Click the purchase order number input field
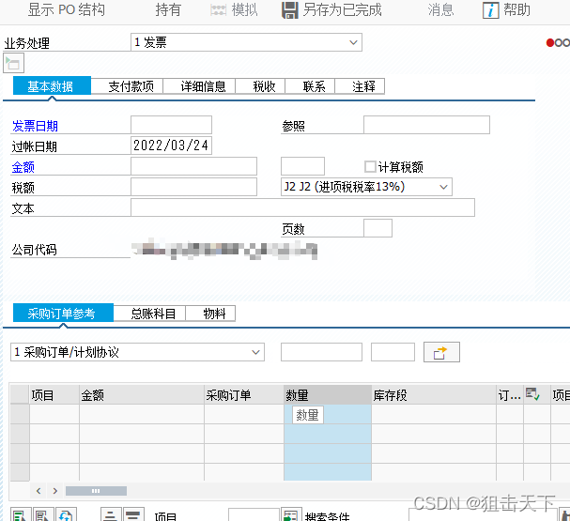570x521 pixels. coord(321,352)
